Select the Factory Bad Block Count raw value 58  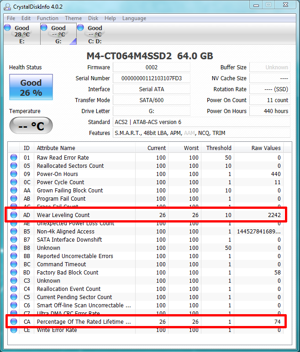tap(278, 273)
